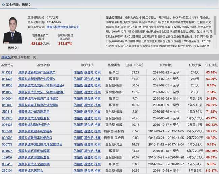Open 景顺长城新能源产业股票A fund page
This screenshot has height=174, width=219.
36,79
